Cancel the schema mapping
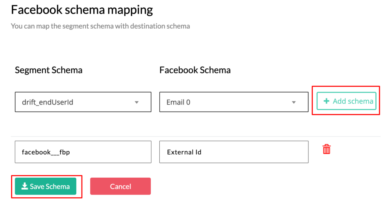This screenshot has width=381, height=216. coord(120,186)
